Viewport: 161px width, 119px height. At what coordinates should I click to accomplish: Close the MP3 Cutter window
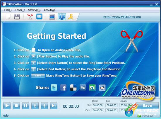pyautogui.click(x=157, y=4)
